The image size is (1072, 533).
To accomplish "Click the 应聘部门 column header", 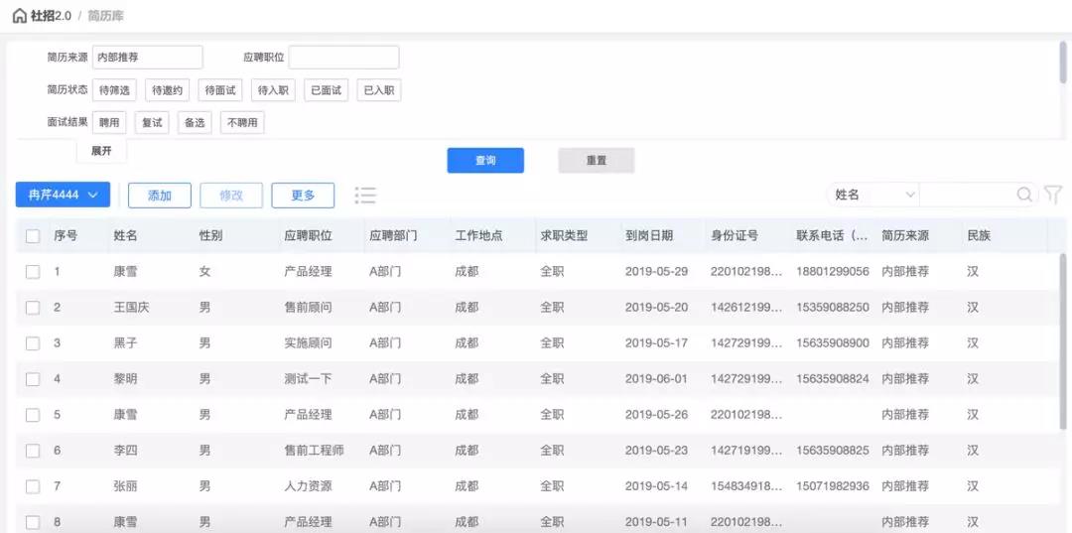I will 394,236.
